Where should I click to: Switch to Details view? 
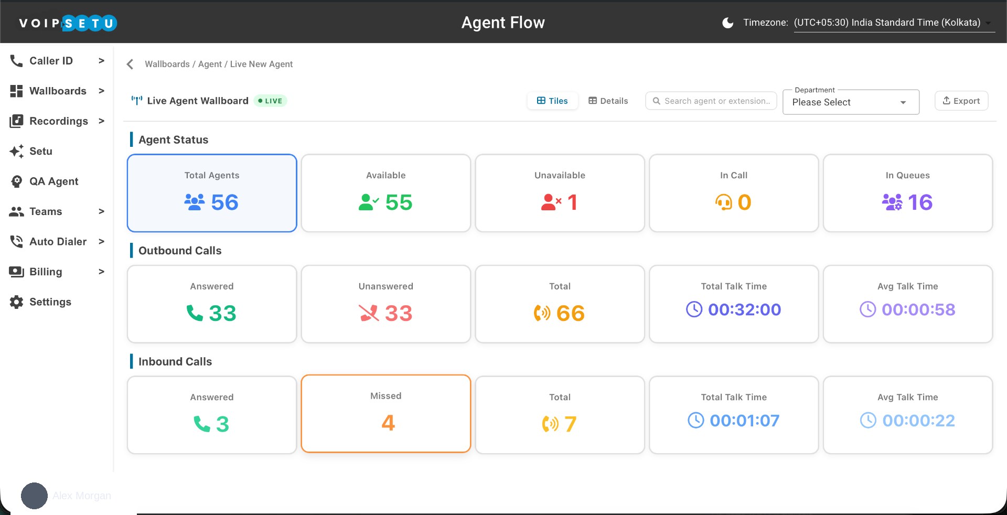coord(608,101)
